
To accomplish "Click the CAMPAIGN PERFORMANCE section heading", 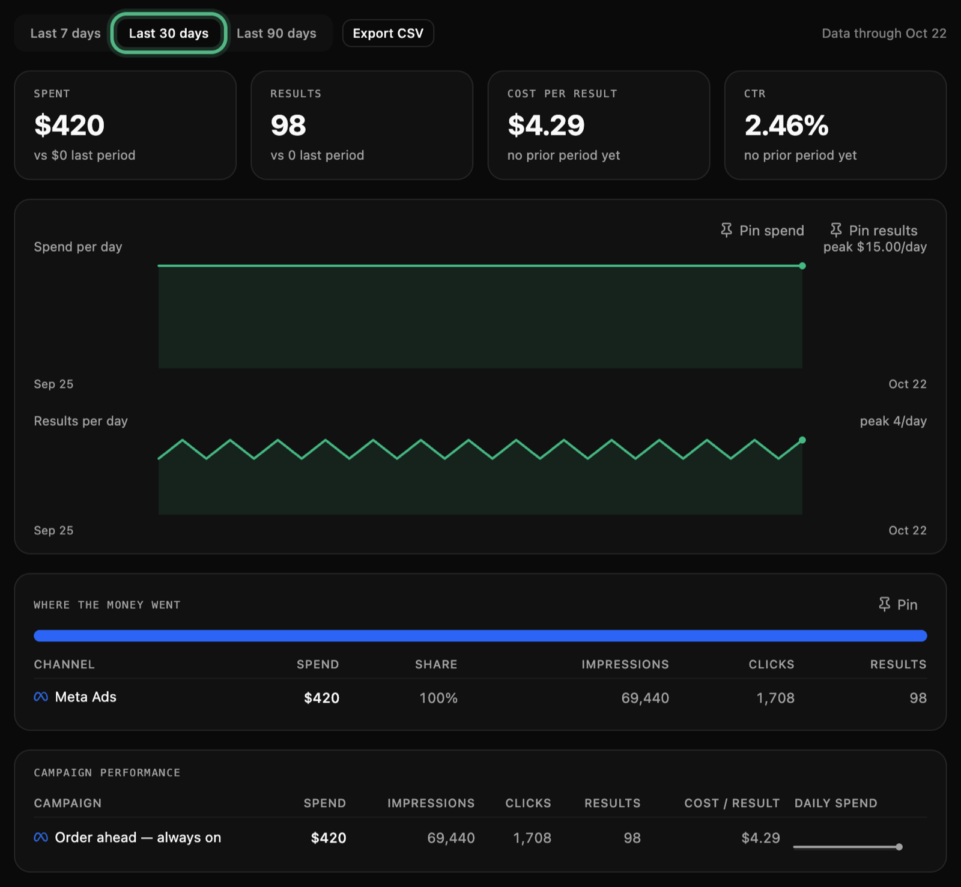I will (107, 772).
